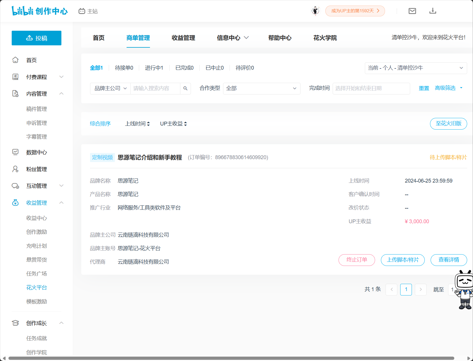Click 终止订单 button
Image resolution: width=473 pixels, height=361 pixels.
(x=357, y=260)
